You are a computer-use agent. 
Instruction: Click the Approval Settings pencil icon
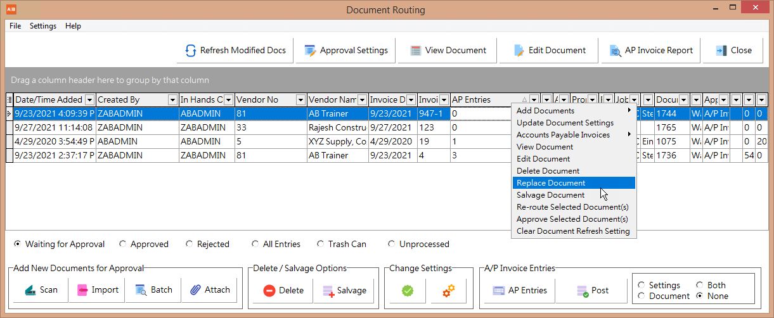tap(310, 51)
